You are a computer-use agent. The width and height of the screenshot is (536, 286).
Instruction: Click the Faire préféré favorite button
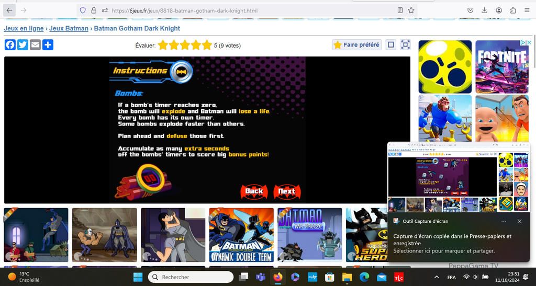coord(356,45)
